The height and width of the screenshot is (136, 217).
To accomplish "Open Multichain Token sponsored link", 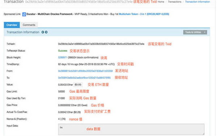I will point(144,14).
